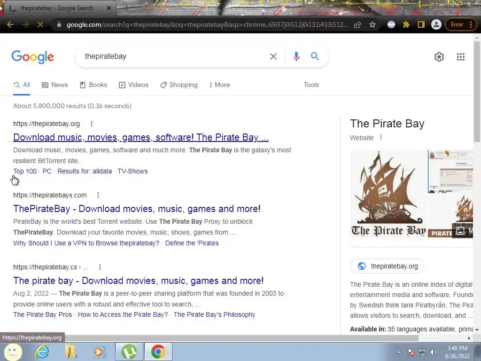Viewport: 481px width, 361px height.
Task: Click the striped extension icon beside bookmark star
Action: click(x=391, y=24)
